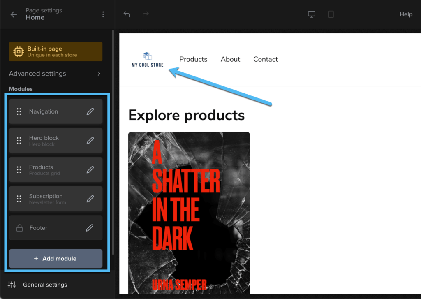The height and width of the screenshot is (299, 421).
Task: Grab the Subscription module drag handle
Action: [19, 199]
